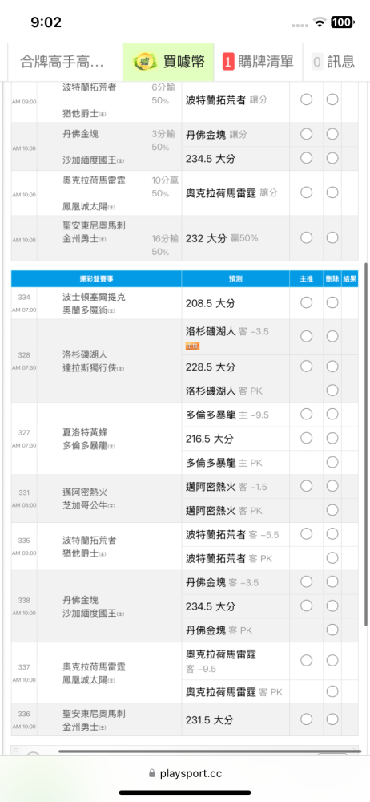
Task: Tap the playsport.cc address bar
Action: coord(185,773)
